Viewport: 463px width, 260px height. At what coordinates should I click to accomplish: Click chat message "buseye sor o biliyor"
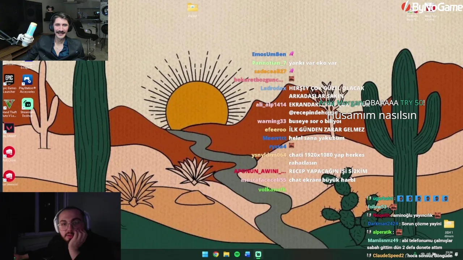[x=315, y=121]
